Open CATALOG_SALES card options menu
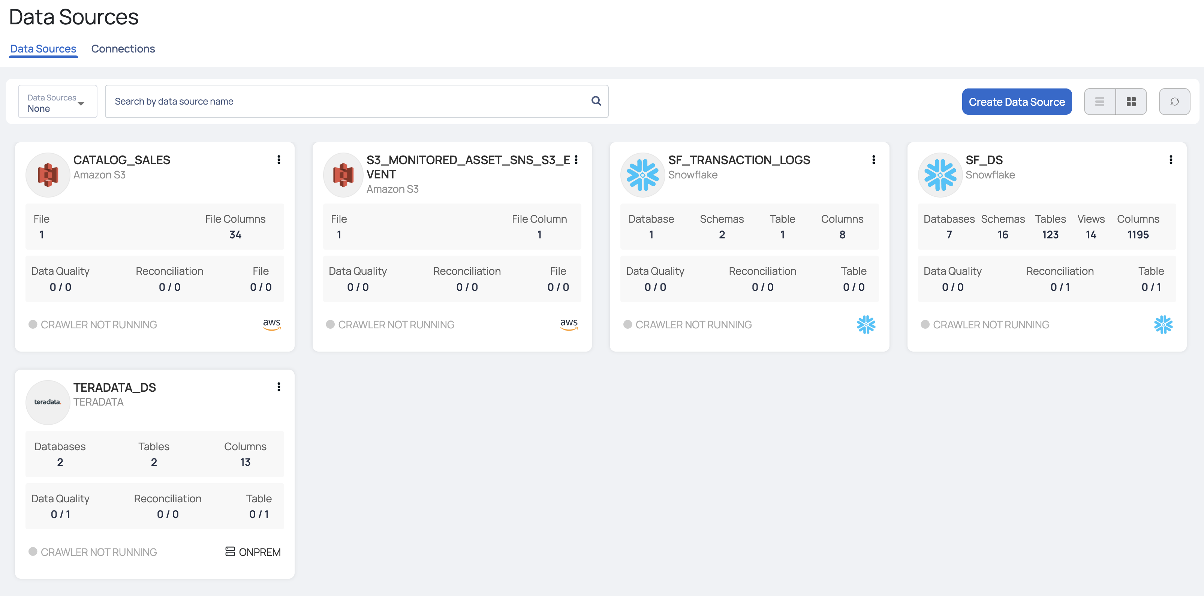The width and height of the screenshot is (1204, 596). pos(279,160)
